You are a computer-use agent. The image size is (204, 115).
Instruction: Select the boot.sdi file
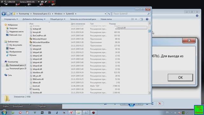[36, 86]
